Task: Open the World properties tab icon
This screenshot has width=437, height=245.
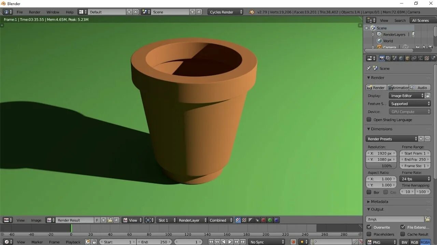Action: coord(401,59)
